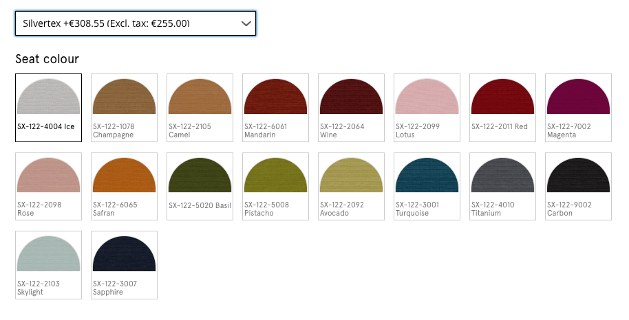Choose the Champagne seat colour
Viewport: 629px width, 320px height.
[x=125, y=108]
